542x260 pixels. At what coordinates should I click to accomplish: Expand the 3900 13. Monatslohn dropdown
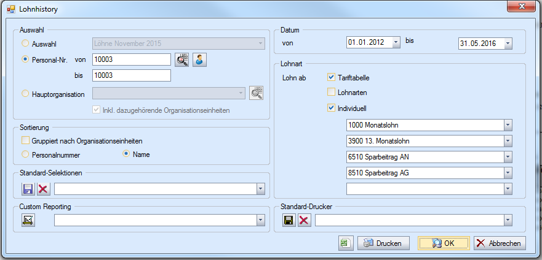(508, 141)
